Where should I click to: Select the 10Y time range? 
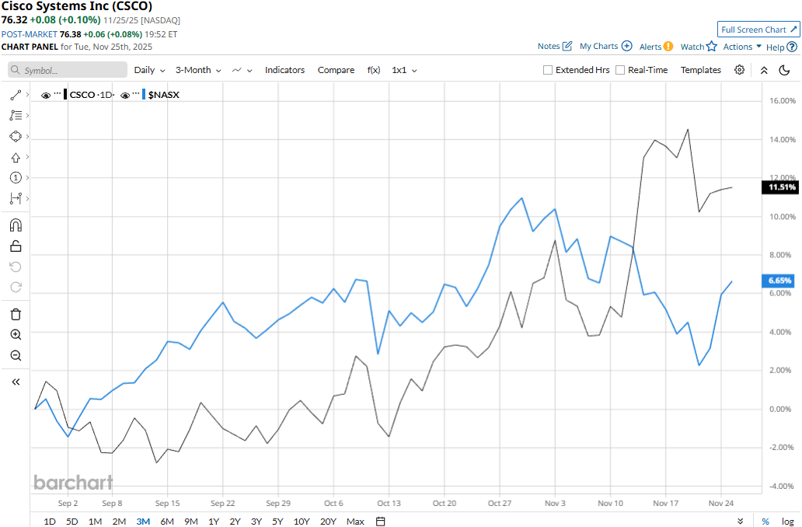(302, 522)
